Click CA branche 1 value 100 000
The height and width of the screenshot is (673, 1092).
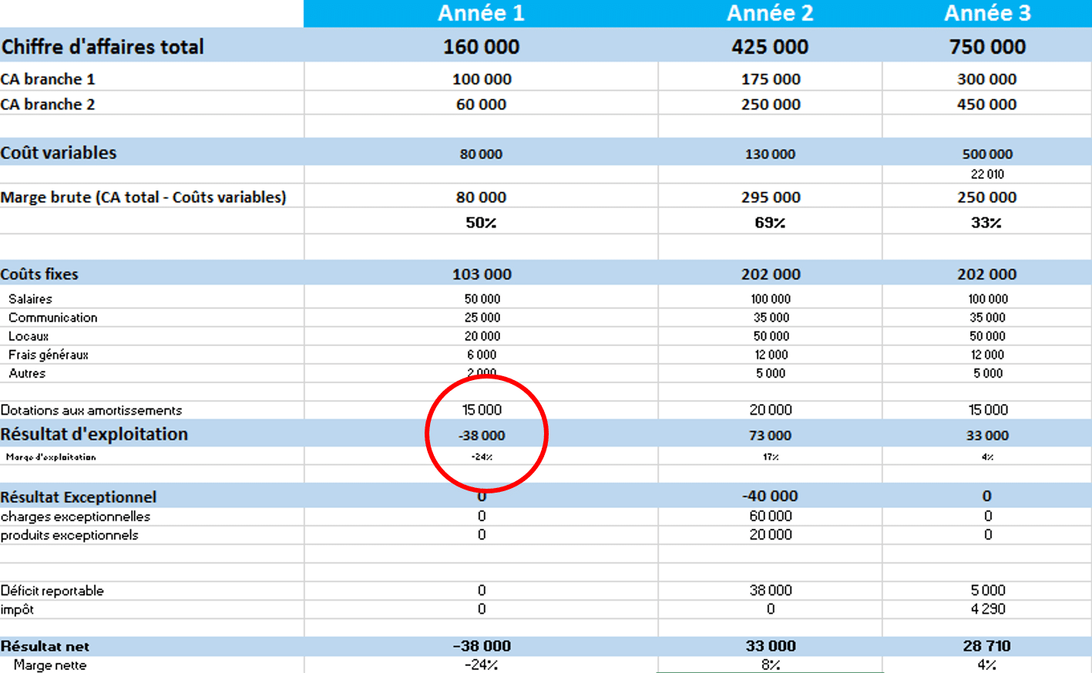pyautogui.click(x=482, y=79)
